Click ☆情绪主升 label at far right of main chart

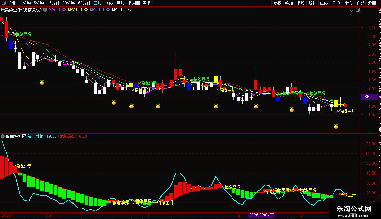click(x=346, y=111)
